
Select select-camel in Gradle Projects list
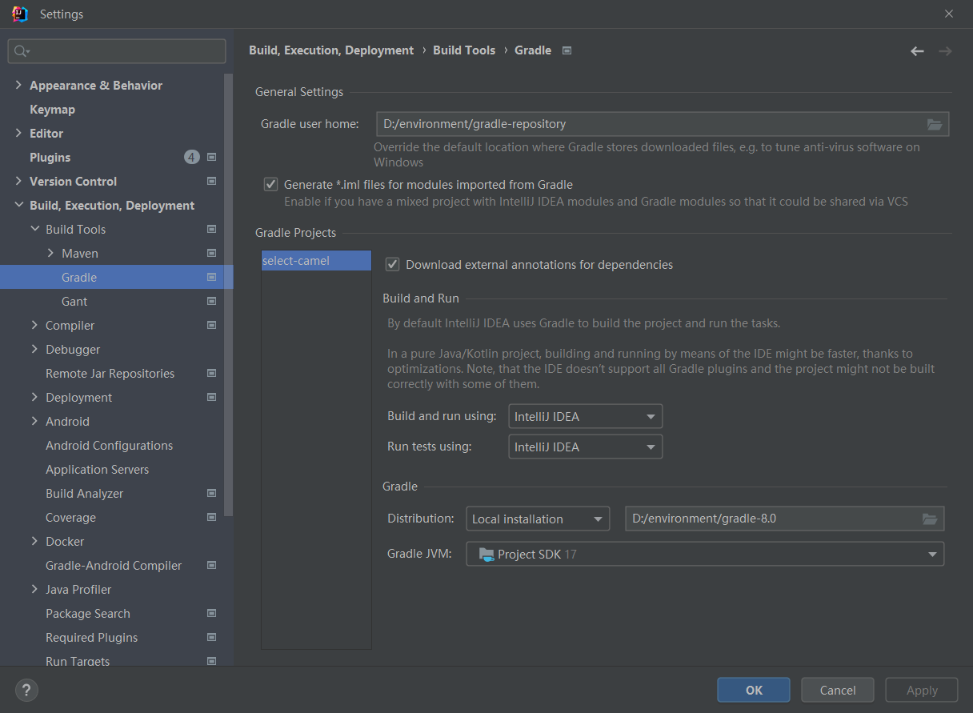316,261
